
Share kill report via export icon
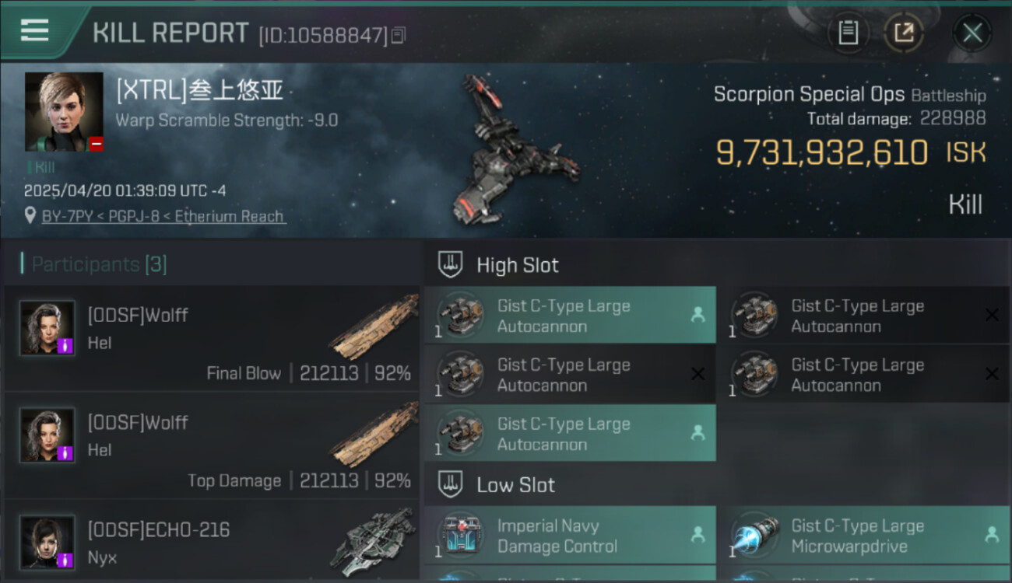coord(904,33)
